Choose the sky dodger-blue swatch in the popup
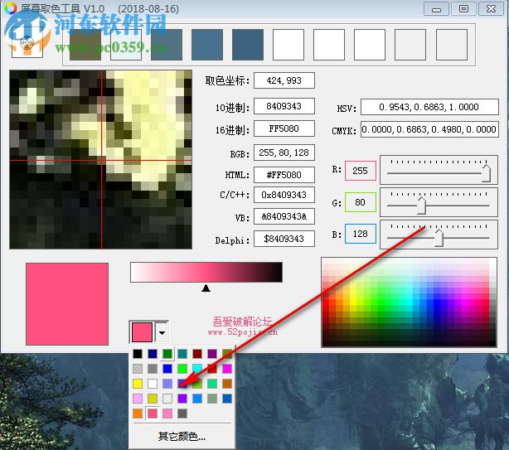 pos(197,399)
